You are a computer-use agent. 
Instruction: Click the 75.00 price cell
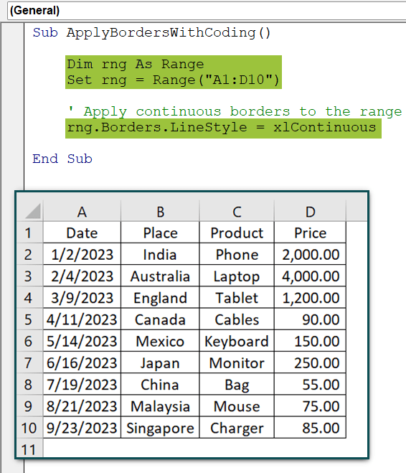tap(310, 406)
